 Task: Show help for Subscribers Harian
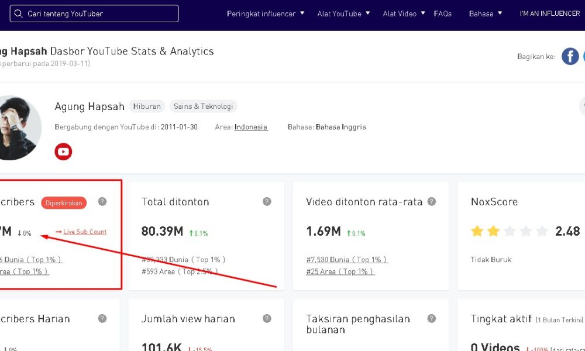point(102,319)
